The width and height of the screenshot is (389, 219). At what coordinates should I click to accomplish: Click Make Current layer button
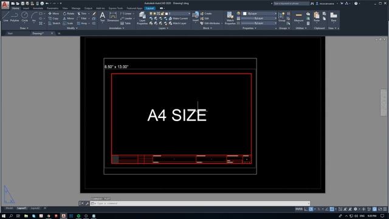point(178,18)
